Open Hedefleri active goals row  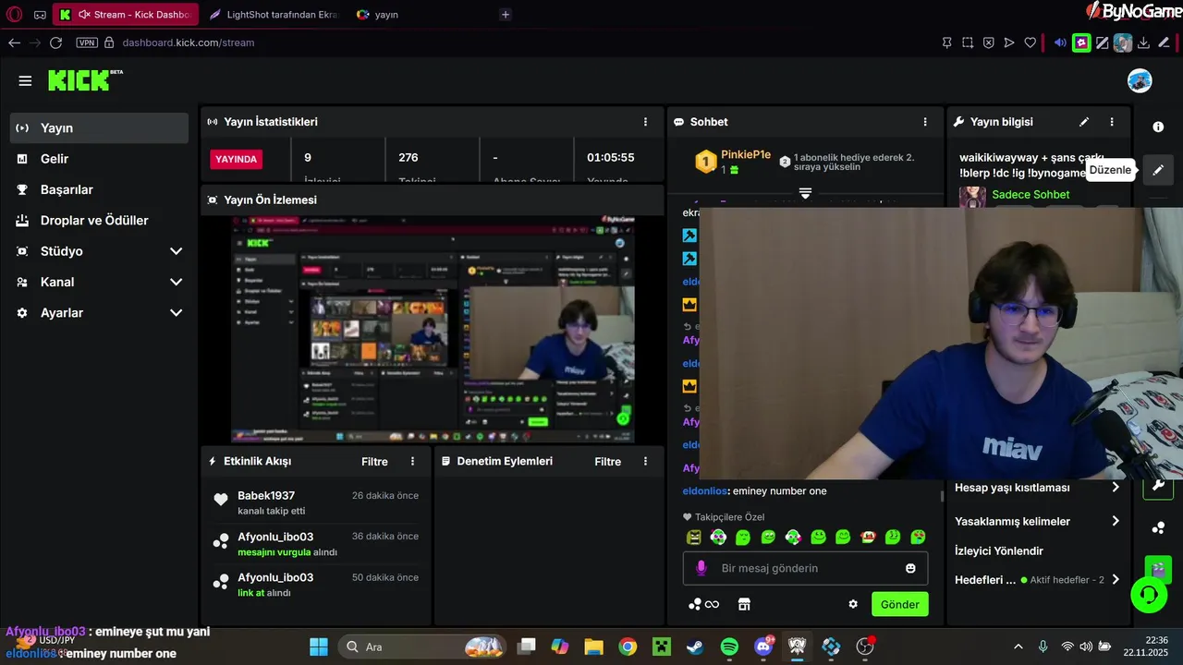[1038, 580]
